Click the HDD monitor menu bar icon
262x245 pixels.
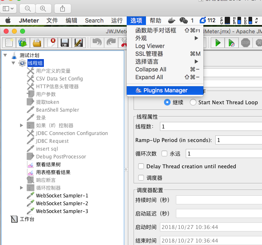click(248, 21)
